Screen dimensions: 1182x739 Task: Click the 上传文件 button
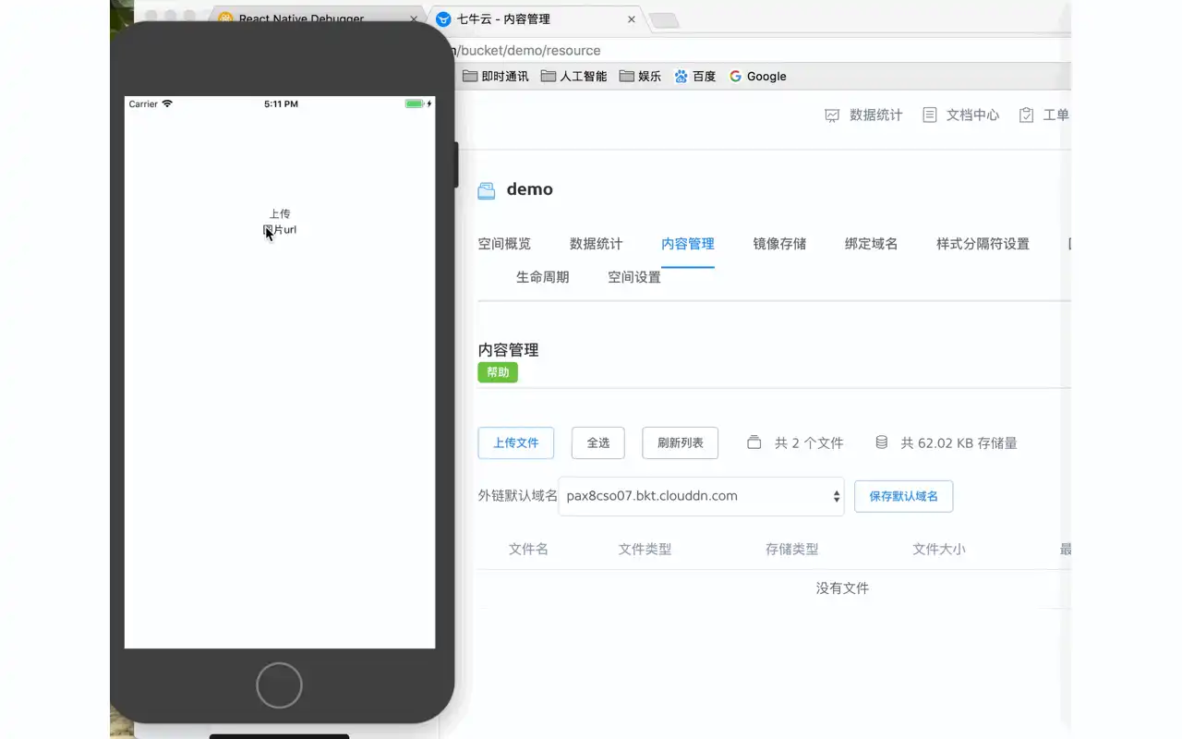515,443
